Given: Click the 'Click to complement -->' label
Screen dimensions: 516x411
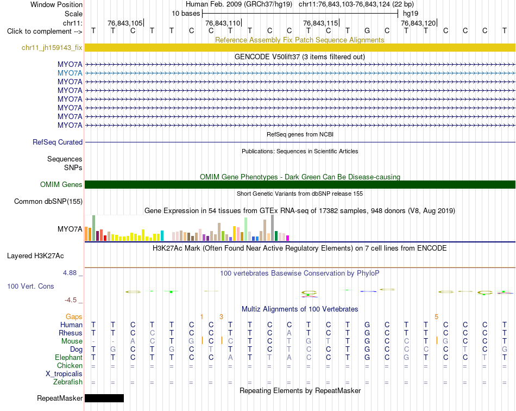Looking at the screenshot, I should (45, 32).
